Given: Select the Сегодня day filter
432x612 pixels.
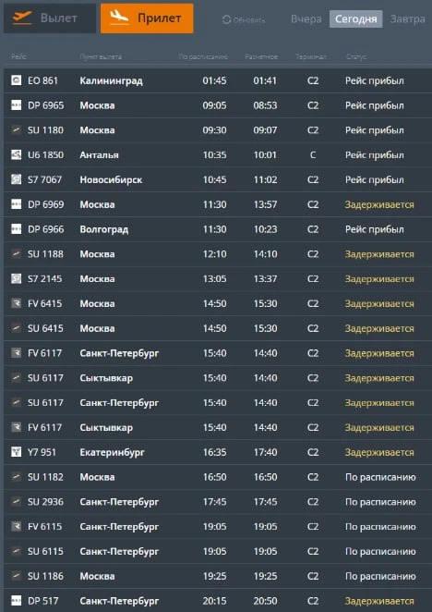Looking at the screenshot, I should [x=356, y=19].
